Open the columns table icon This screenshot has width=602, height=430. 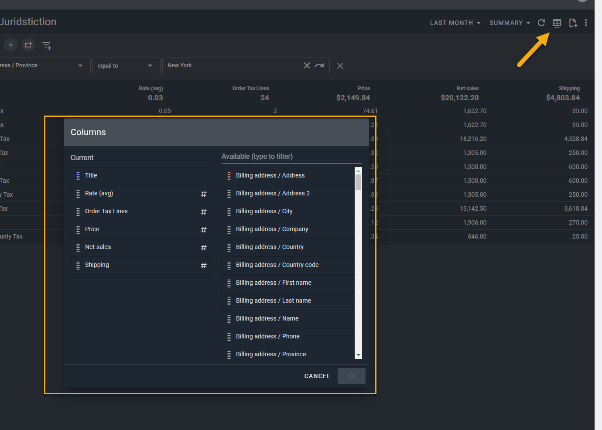(x=557, y=23)
